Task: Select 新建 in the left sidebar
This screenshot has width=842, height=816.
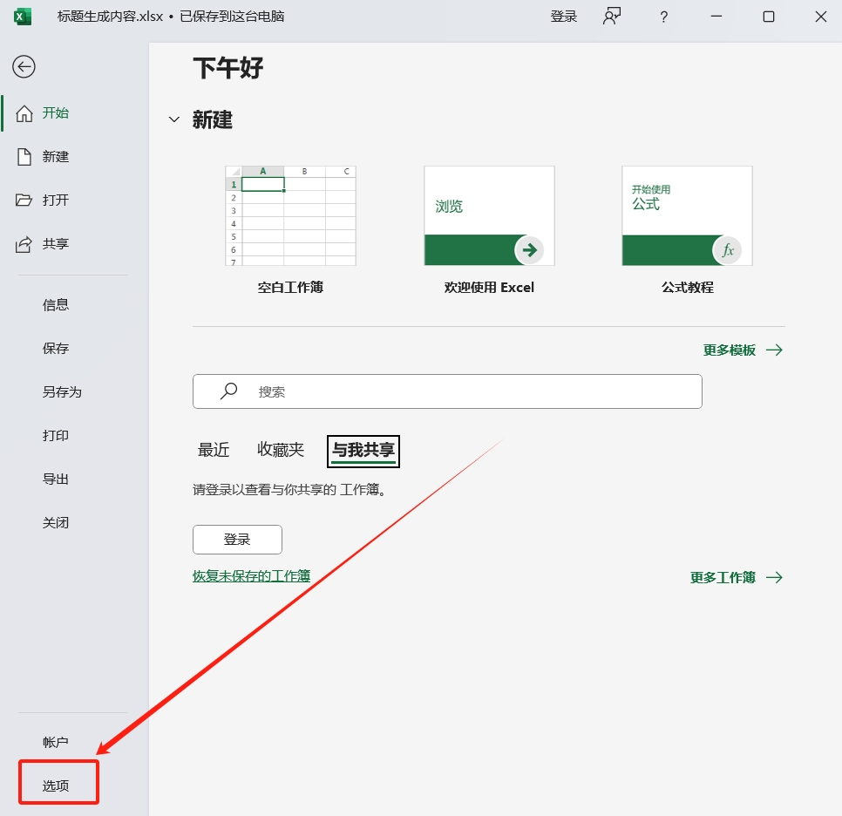Action: click(55, 157)
